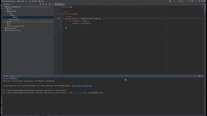Start debugging with the bug icon
The width and height of the screenshot is (207, 116).
click(x=190, y=1)
